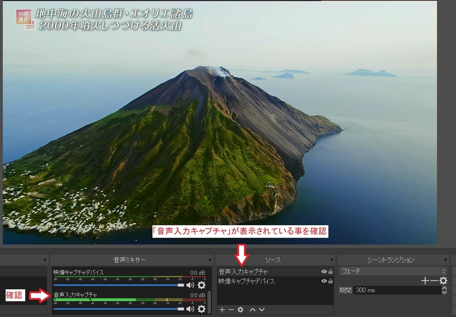
Task: Click the video preview canvas
Action: coord(220,122)
